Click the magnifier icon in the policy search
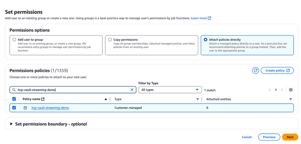This screenshot has width=301, height=144. click(14, 90)
